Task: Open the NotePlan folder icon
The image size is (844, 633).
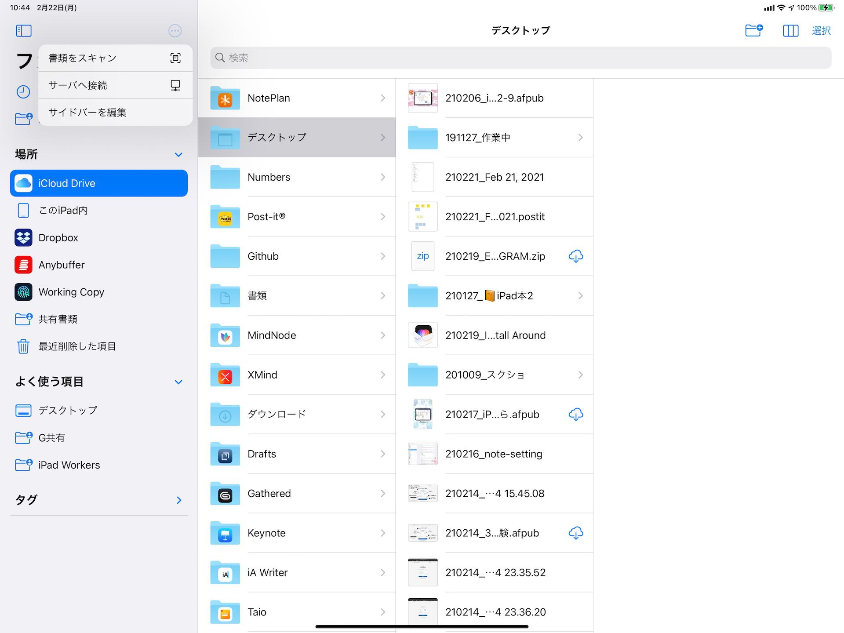Action: pos(225,98)
